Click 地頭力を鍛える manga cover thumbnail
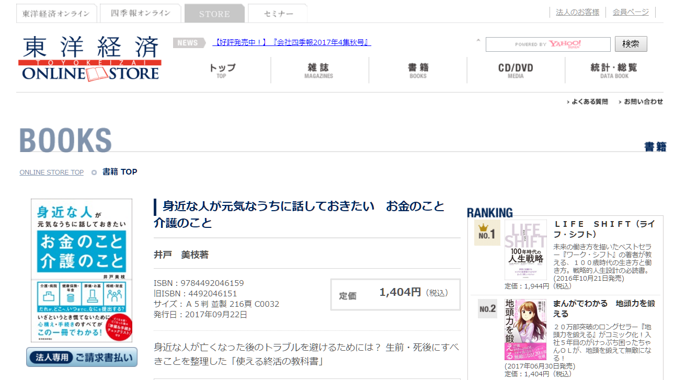Screen dimensions: 686x380 525,330
